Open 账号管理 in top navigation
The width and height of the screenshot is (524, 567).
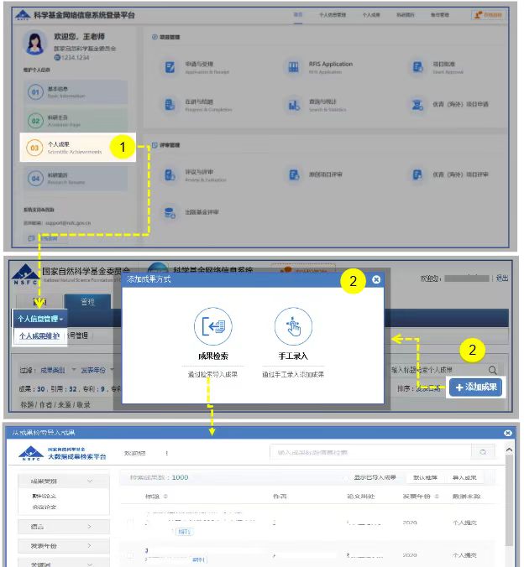click(x=440, y=15)
